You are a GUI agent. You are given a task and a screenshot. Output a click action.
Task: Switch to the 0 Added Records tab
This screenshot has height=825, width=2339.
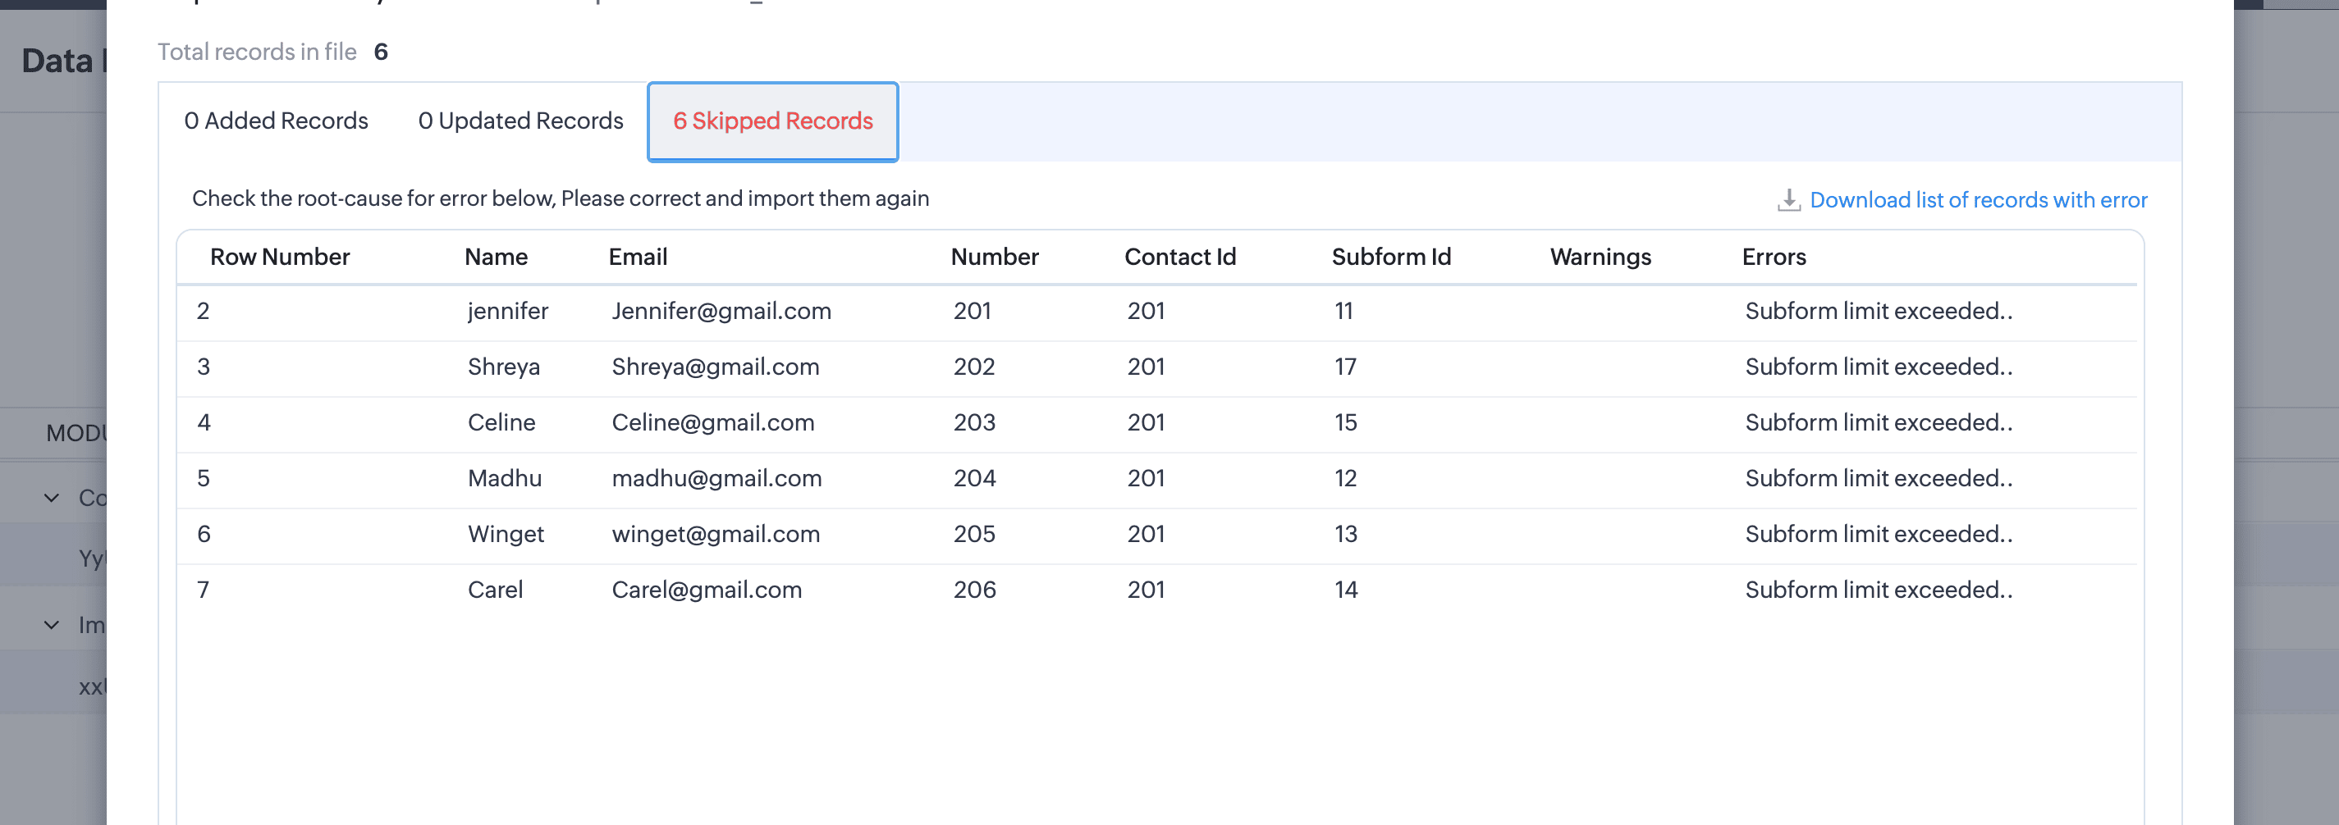[x=276, y=121]
